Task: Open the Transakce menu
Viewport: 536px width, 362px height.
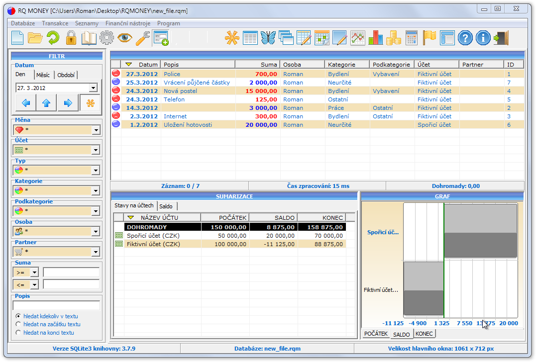Action: point(55,23)
